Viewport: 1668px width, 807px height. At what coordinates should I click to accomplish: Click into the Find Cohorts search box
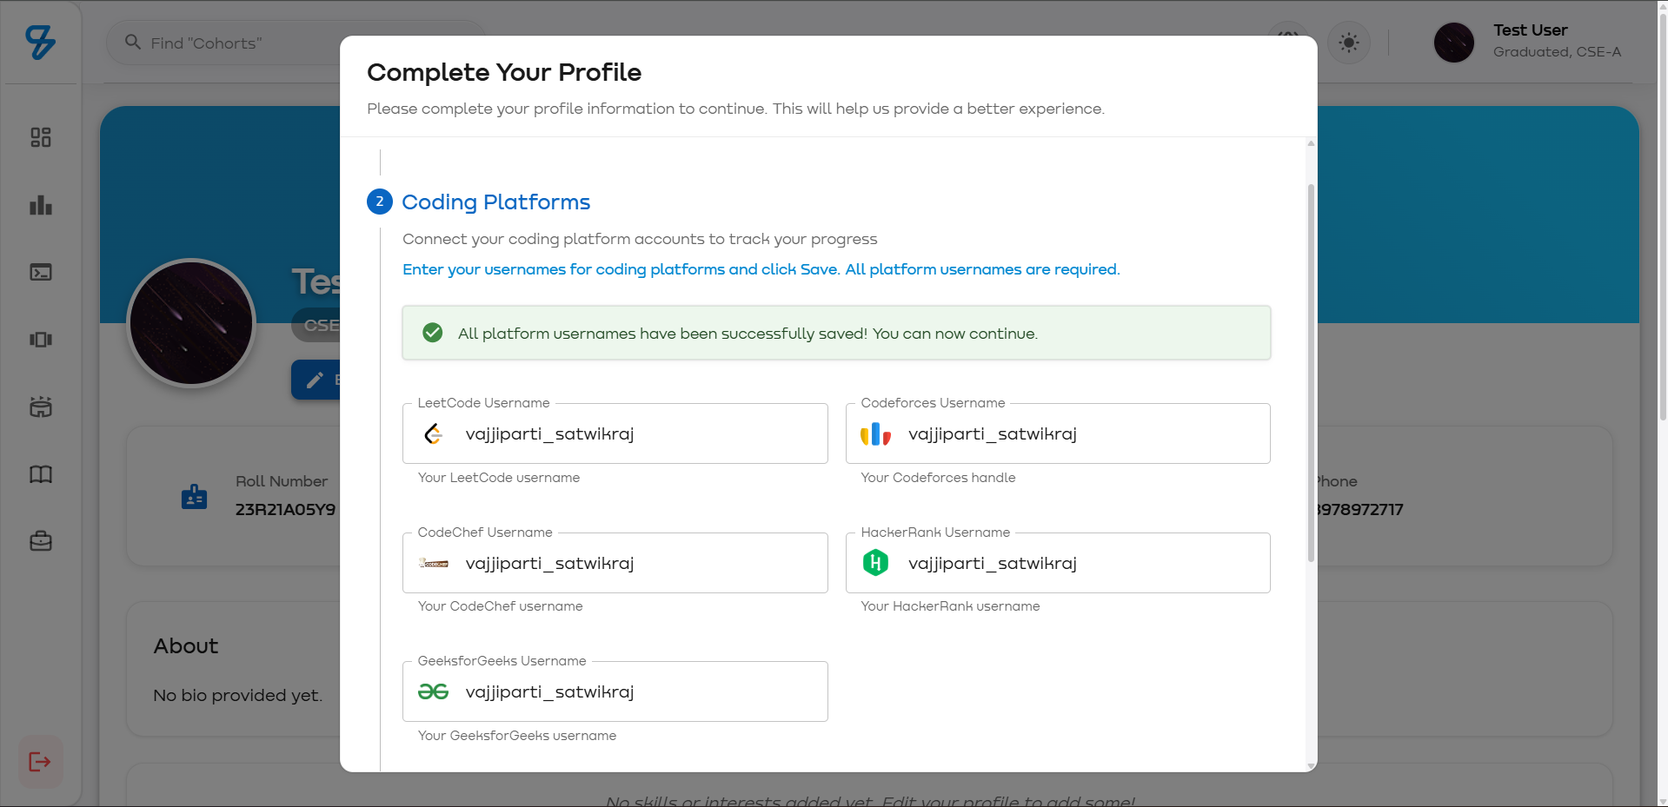click(261, 42)
